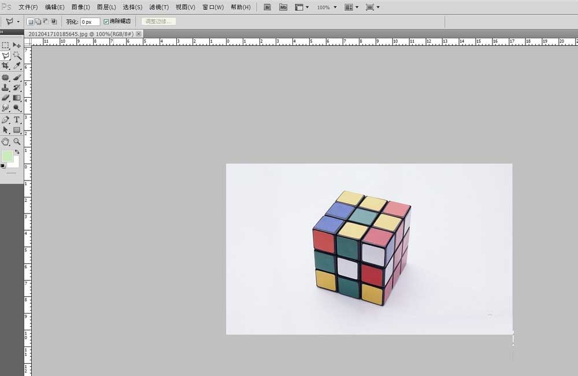Open the 图层(L) menu
This screenshot has width=578, height=376.
tap(106, 7)
